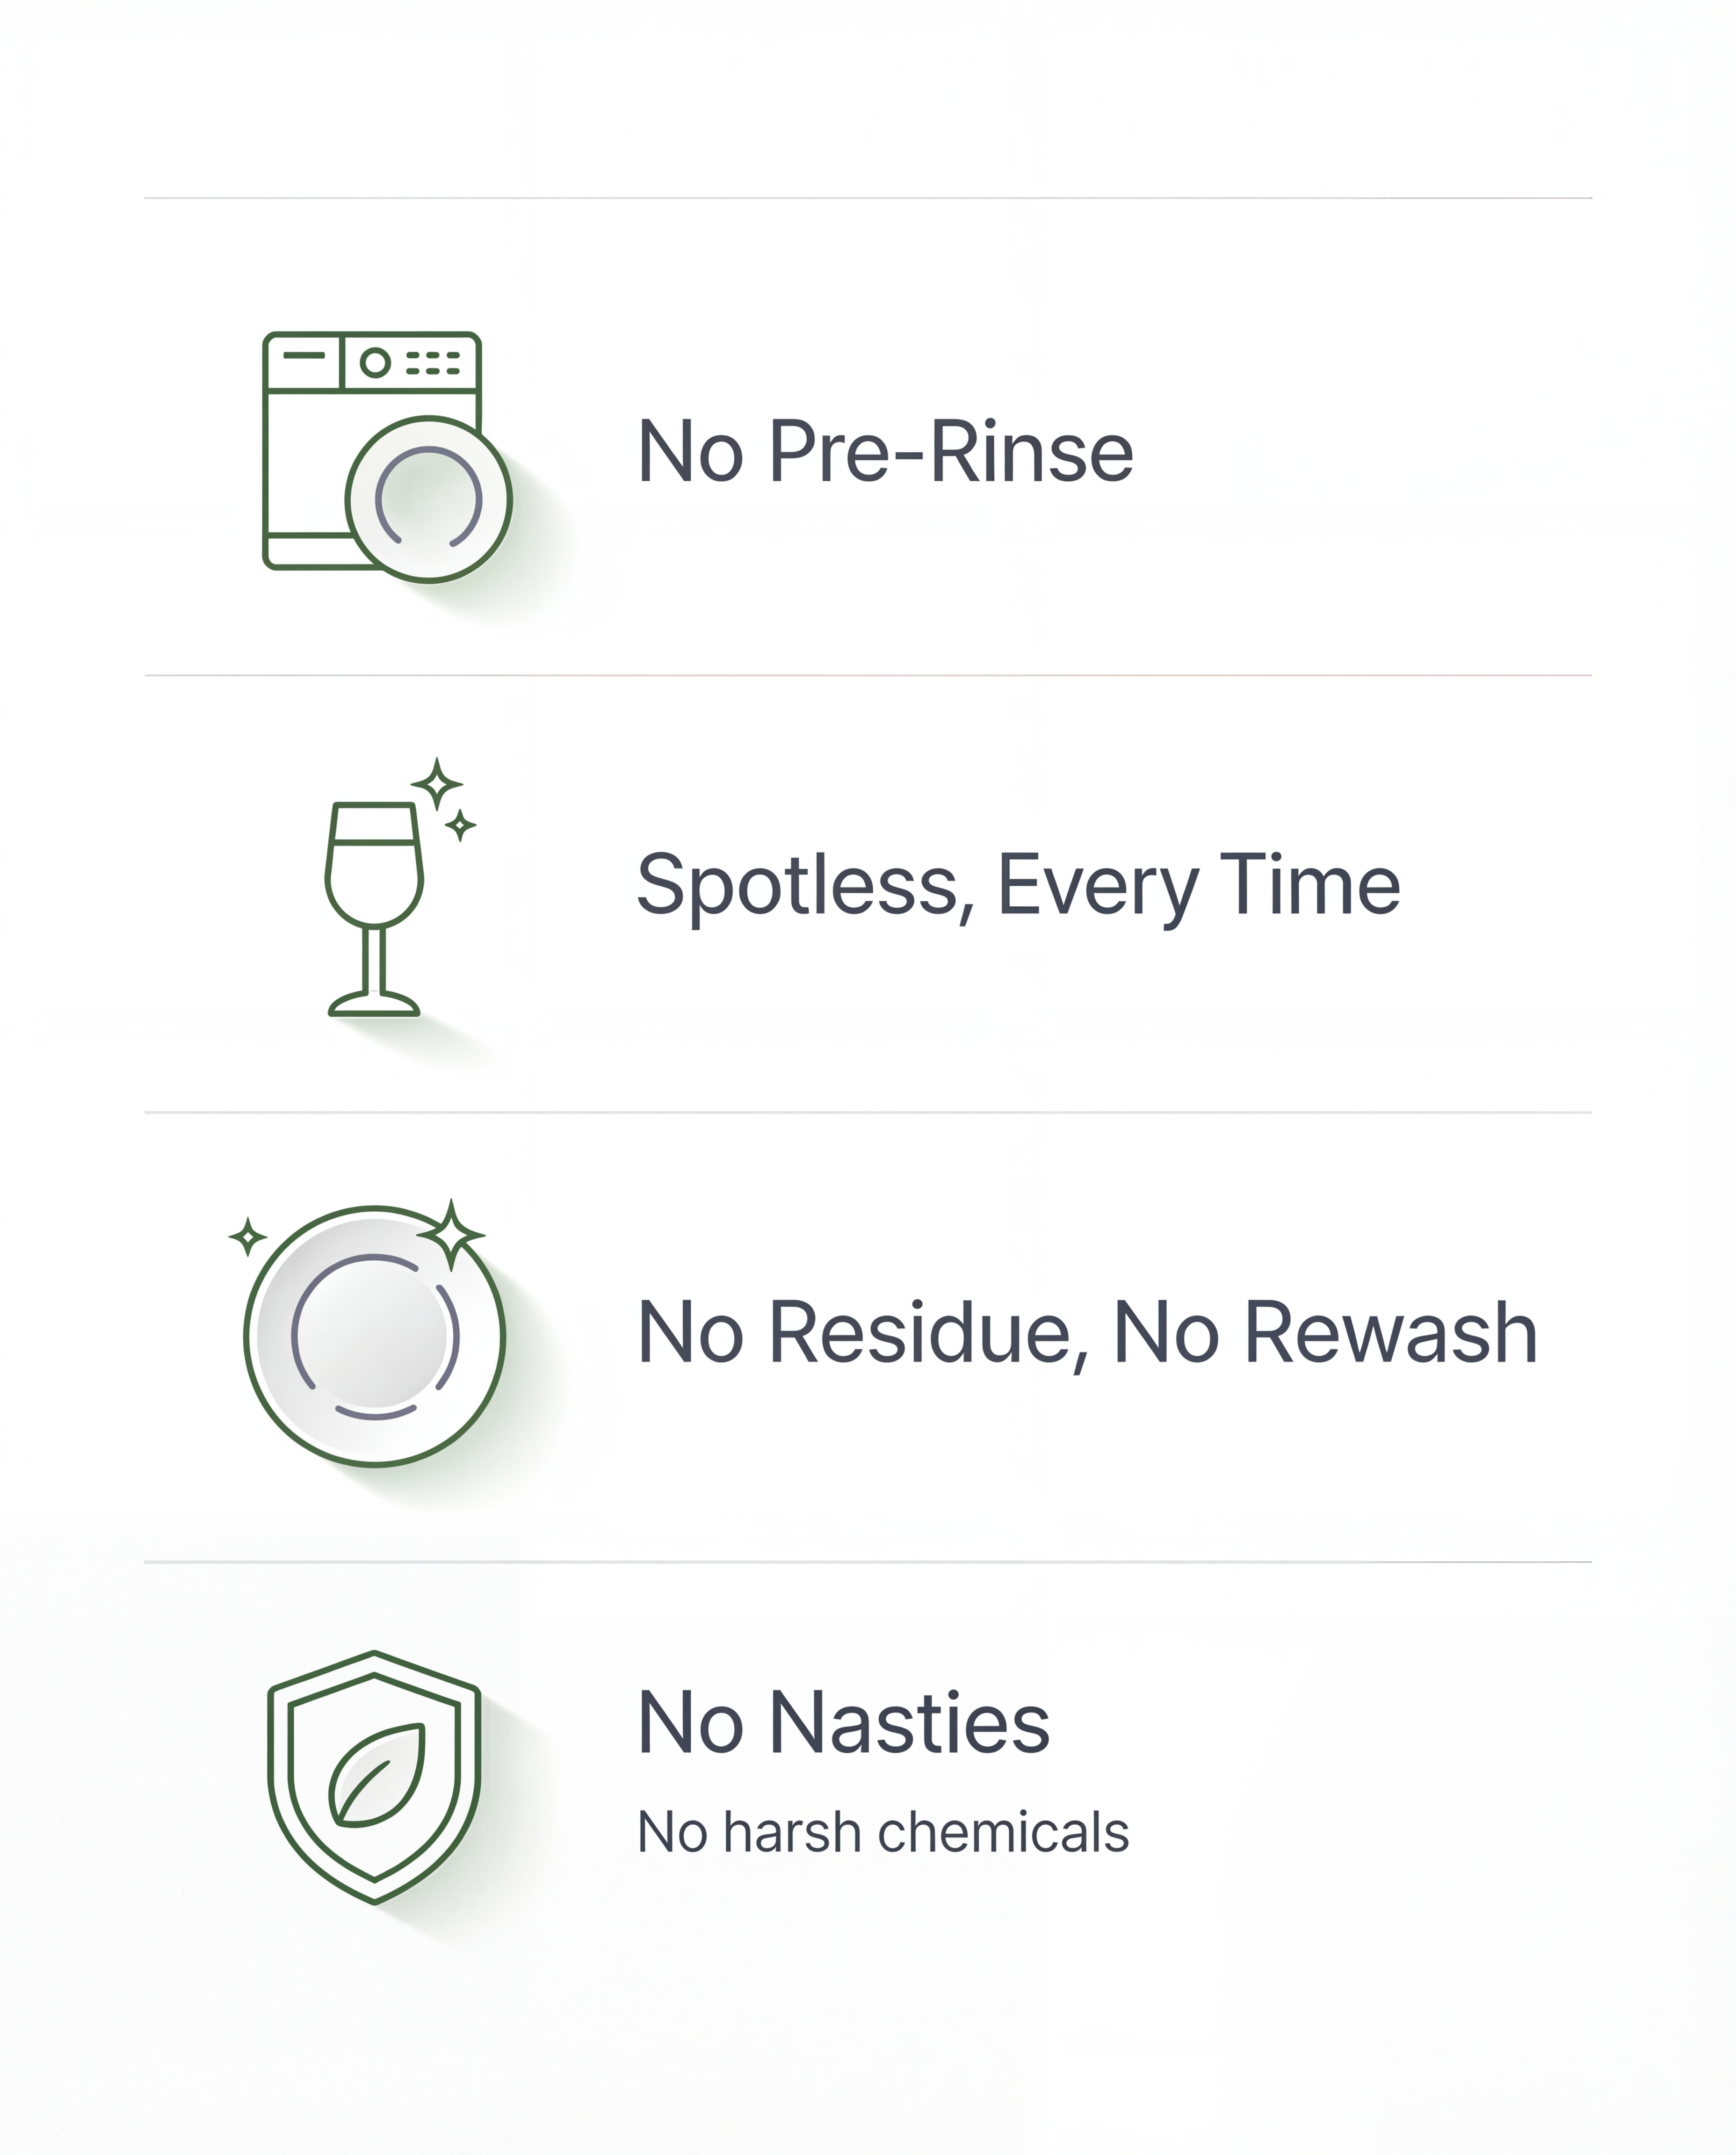Click the plate overlapping the dishwasher
The height and width of the screenshot is (2155, 1736).
click(x=429, y=499)
